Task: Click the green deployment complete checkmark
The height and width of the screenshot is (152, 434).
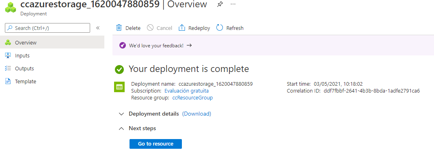Action: point(119,70)
